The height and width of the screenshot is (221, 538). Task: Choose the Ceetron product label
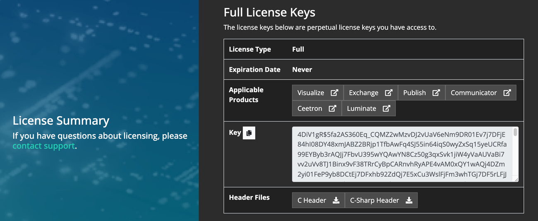coord(310,108)
